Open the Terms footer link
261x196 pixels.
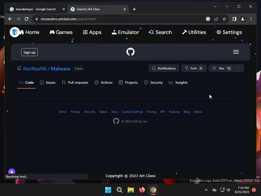[63, 112]
